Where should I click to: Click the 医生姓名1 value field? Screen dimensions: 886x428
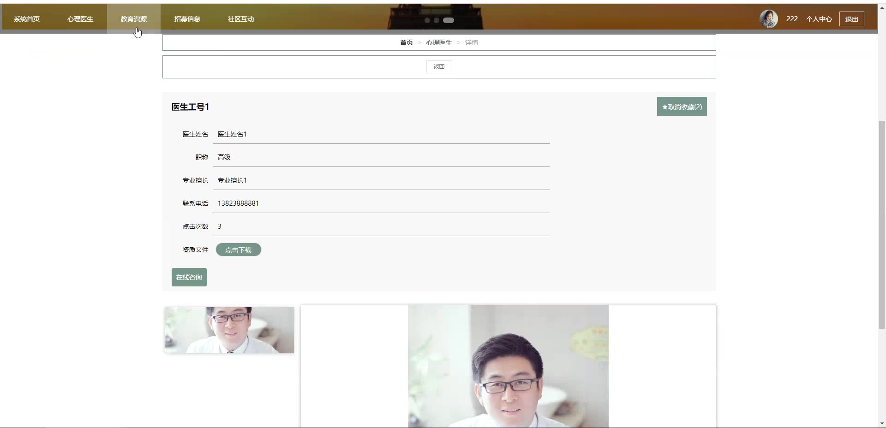382,134
